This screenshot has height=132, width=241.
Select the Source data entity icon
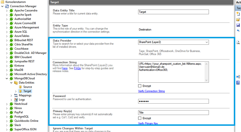tap(21, 87)
